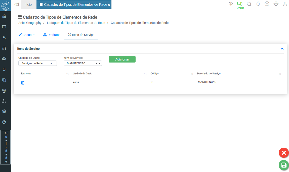Open the map pin location icon in sidebar

point(4,70)
